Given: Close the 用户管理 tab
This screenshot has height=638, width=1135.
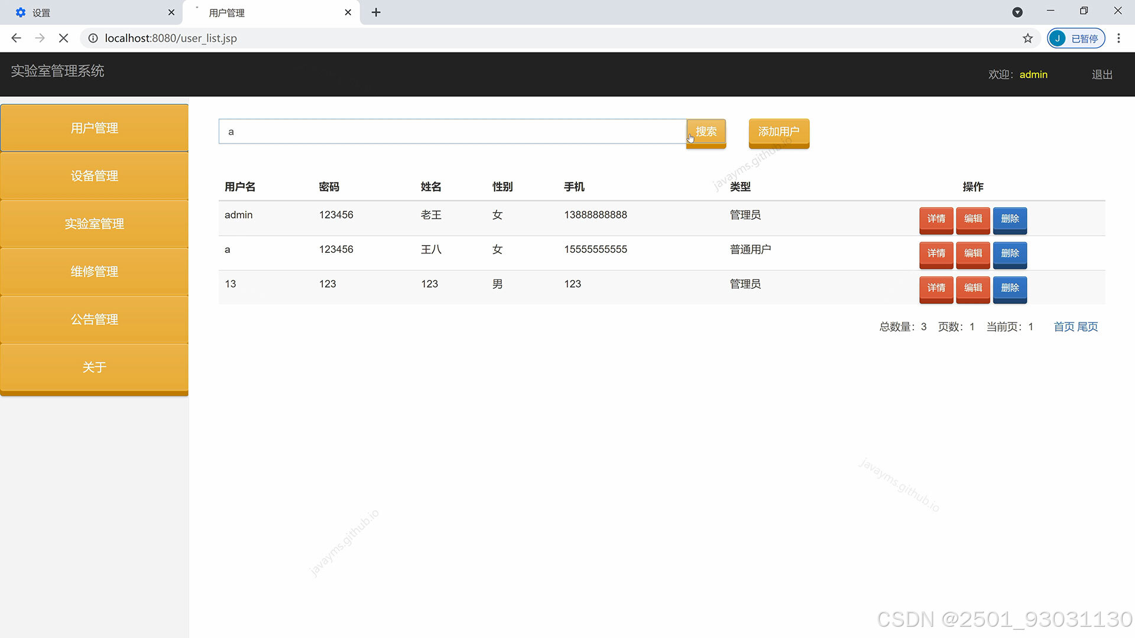Looking at the screenshot, I should coord(348,12).
